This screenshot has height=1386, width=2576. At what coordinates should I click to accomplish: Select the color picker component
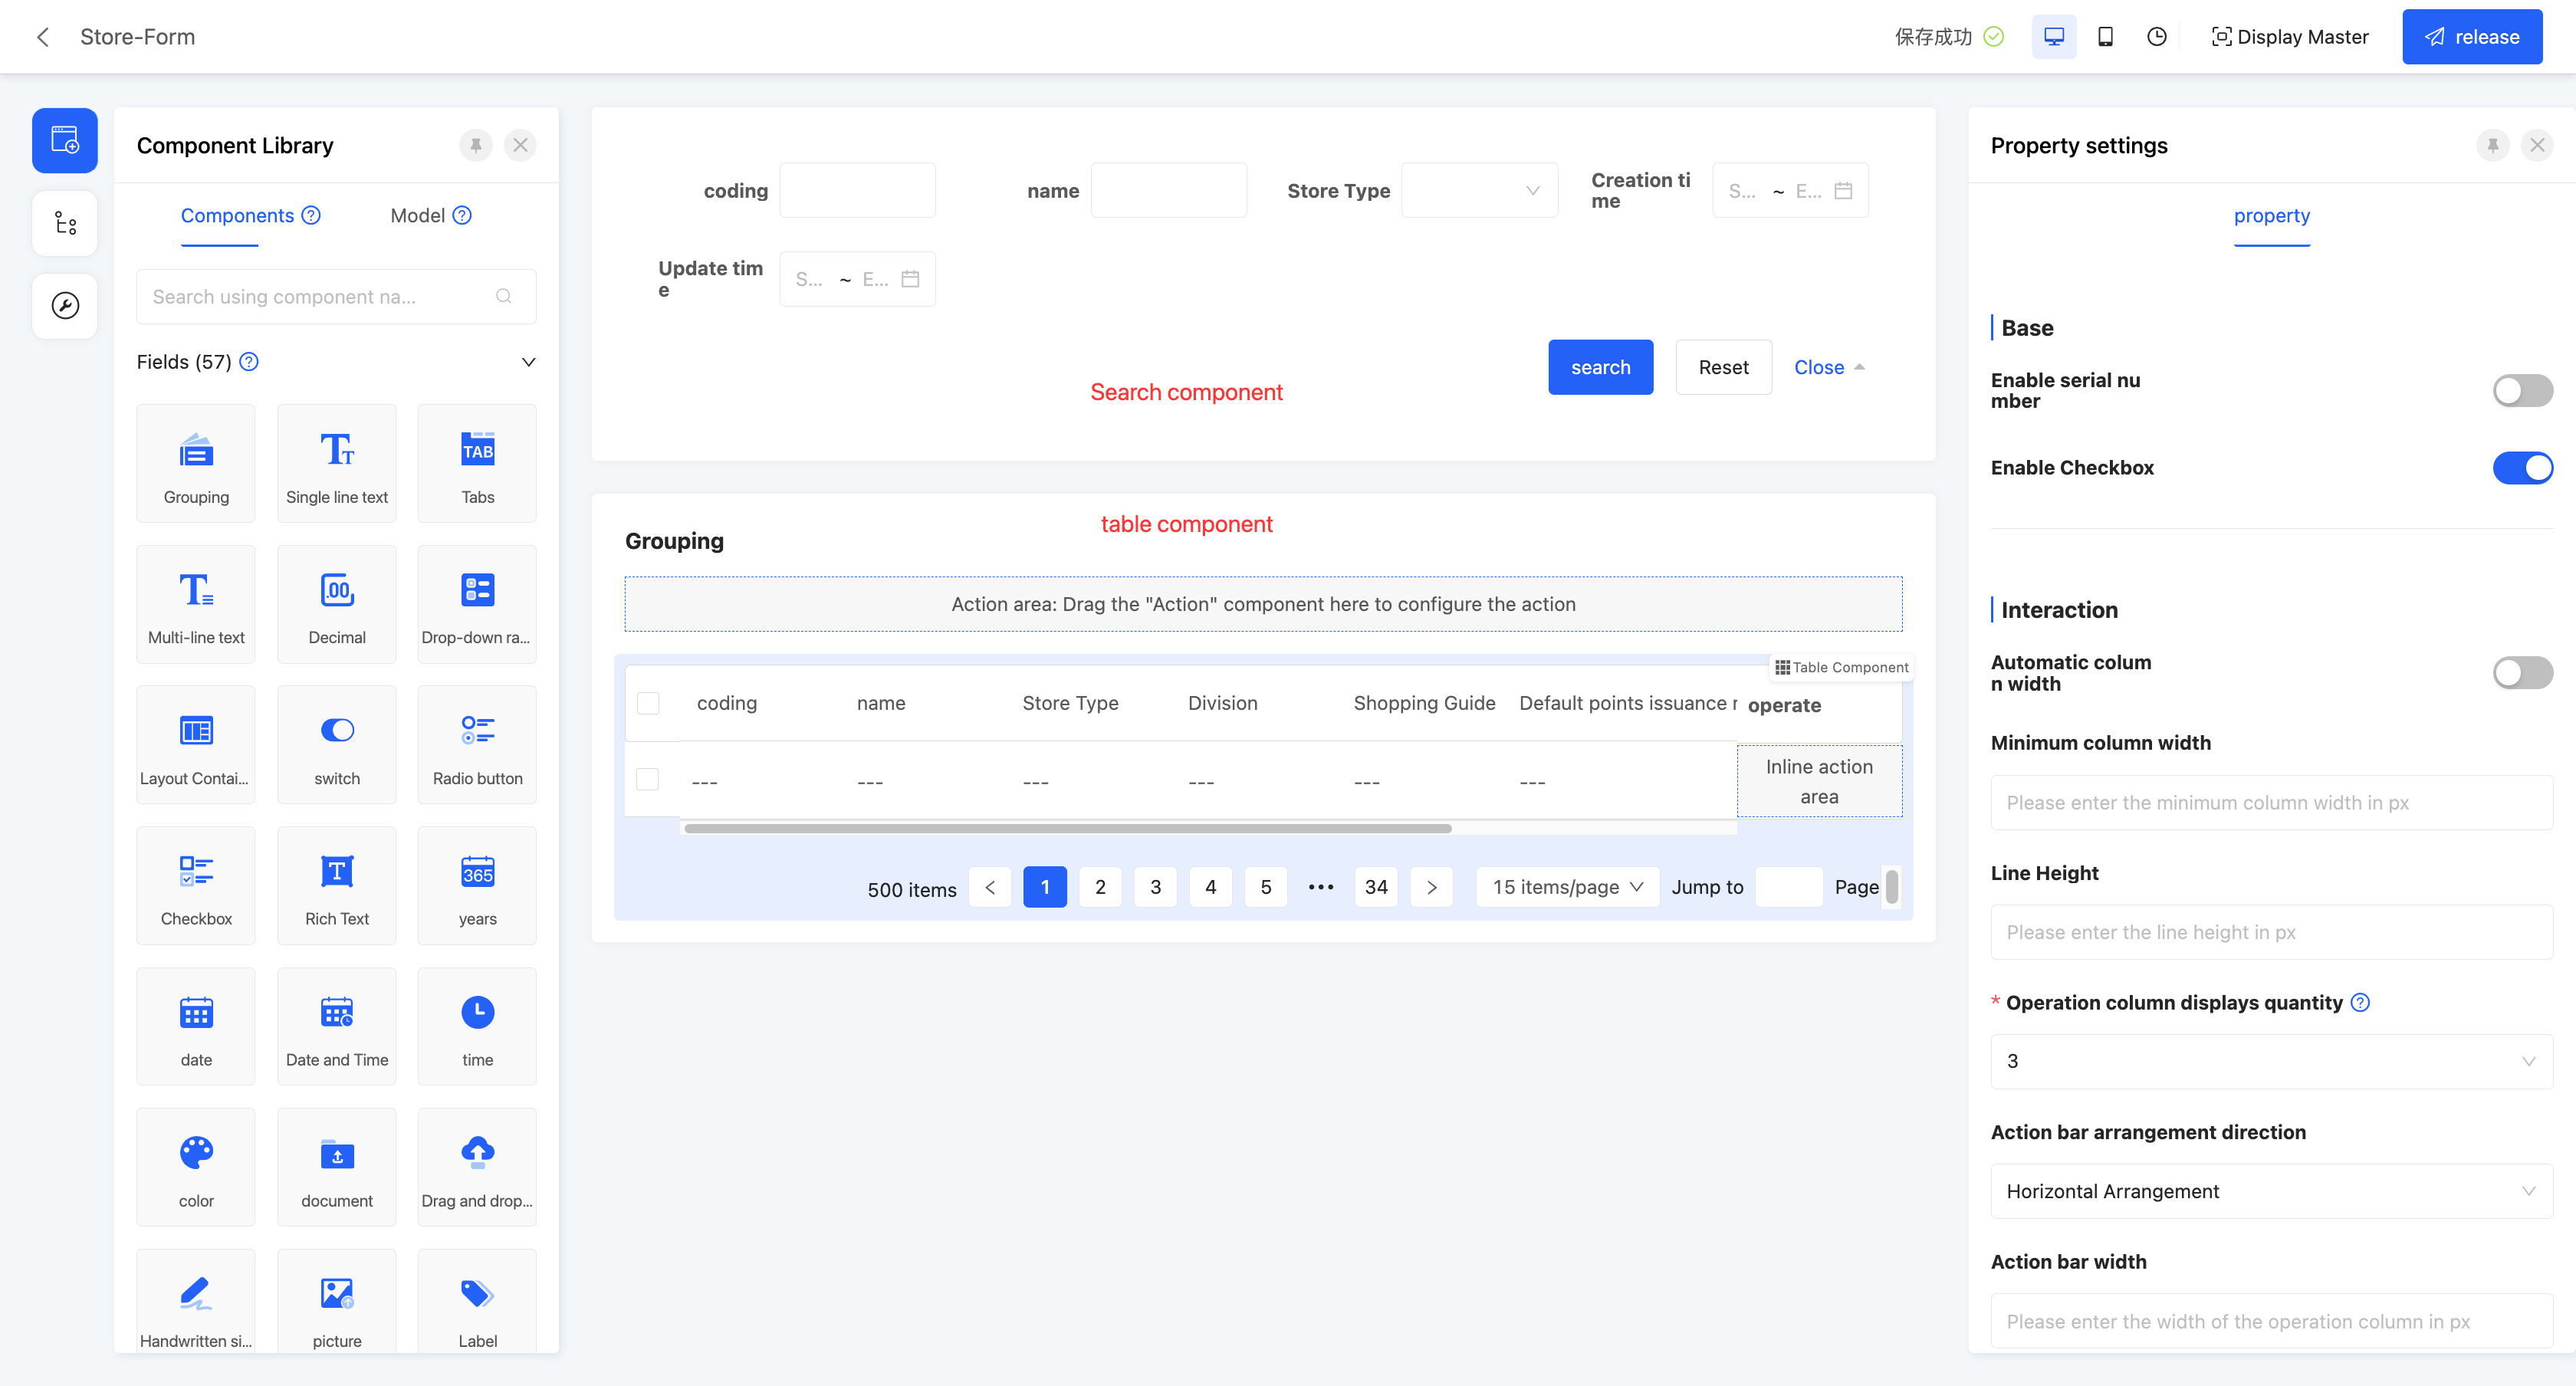(196, 1166)
